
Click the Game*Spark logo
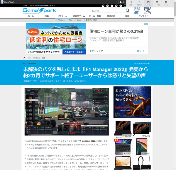point(39,11)
